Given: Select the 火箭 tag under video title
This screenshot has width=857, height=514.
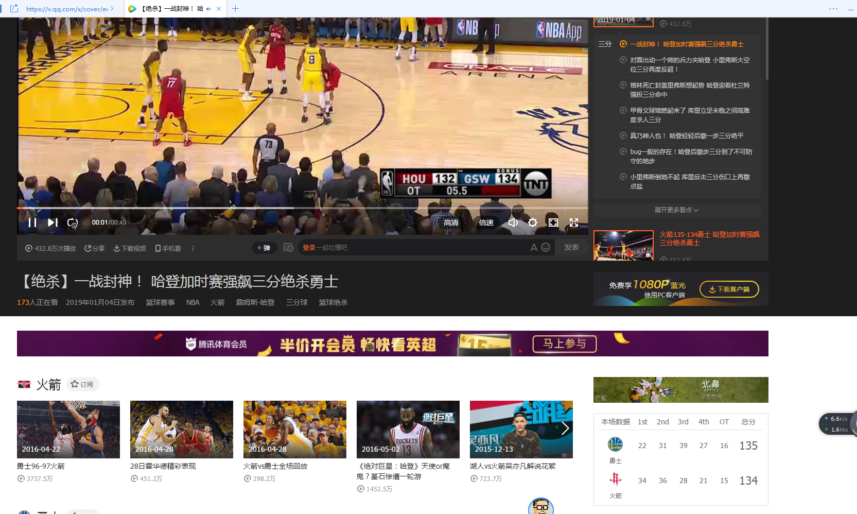Looking at the screenshot, I should pos(217,302).
